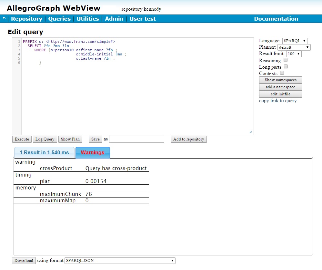This screenshot has height=270, width=322.
Task: Open the Result limit dropdown
Action: pyautogui.click(x=294, y=54)
